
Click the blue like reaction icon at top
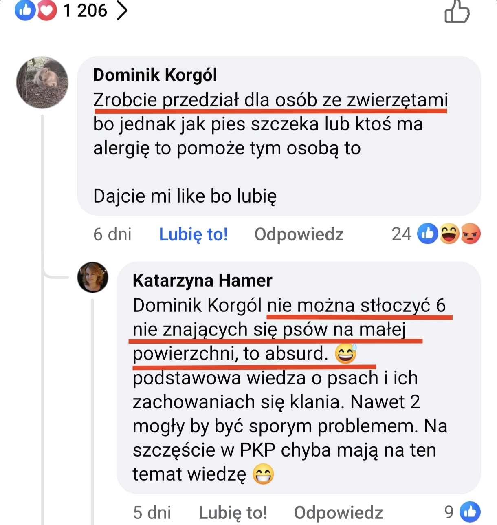tap(25, 11)
